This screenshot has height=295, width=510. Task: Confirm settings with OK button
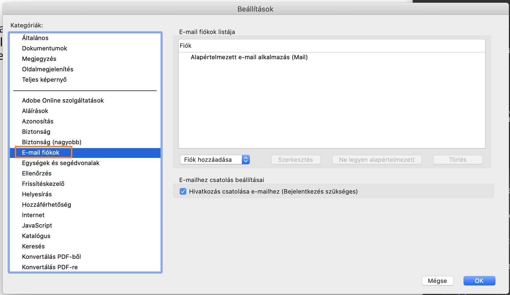click(479, 281)
